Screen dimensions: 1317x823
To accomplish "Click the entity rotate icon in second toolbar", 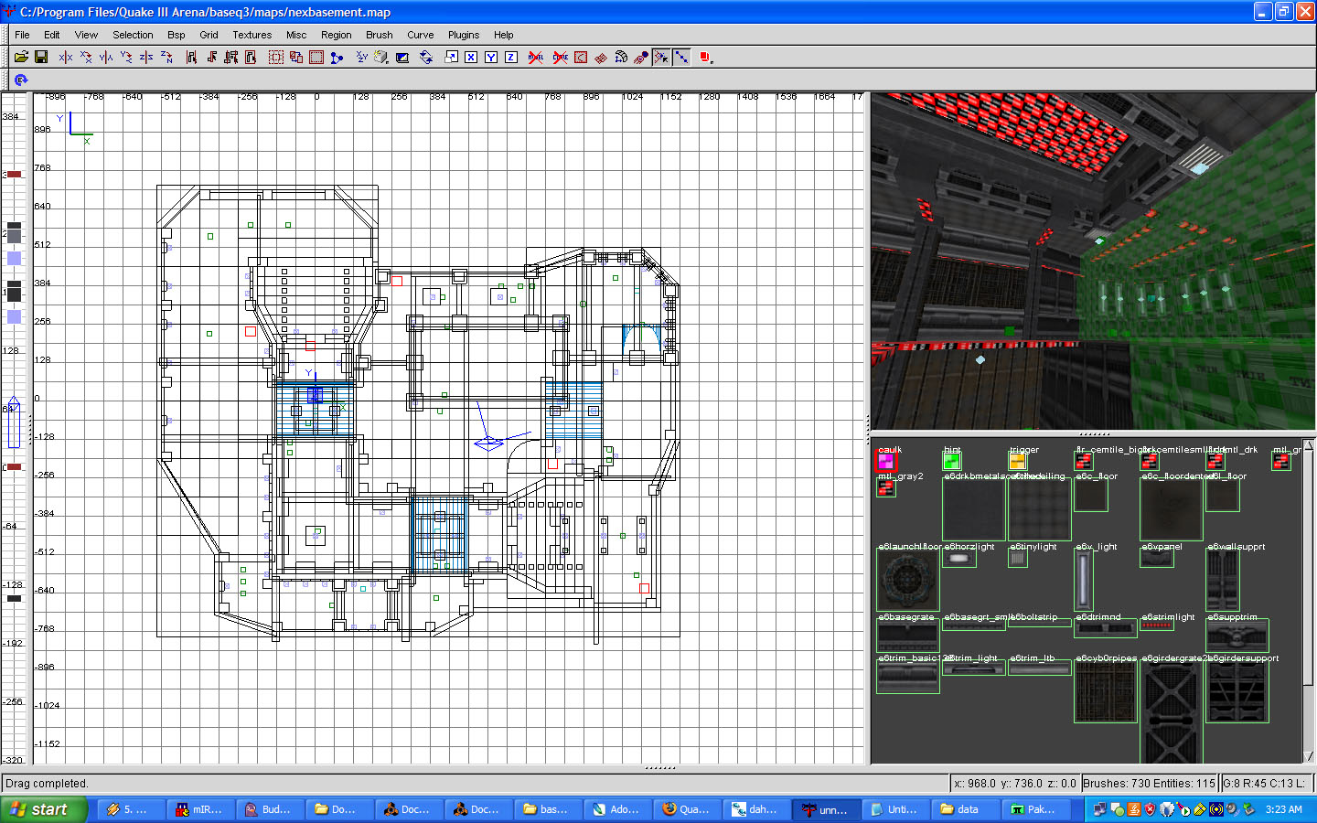I will [21, 80].
